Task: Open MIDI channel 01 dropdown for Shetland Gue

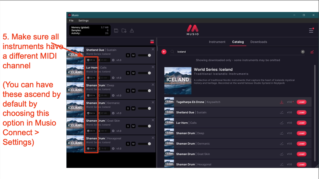Action: (91, 60)
